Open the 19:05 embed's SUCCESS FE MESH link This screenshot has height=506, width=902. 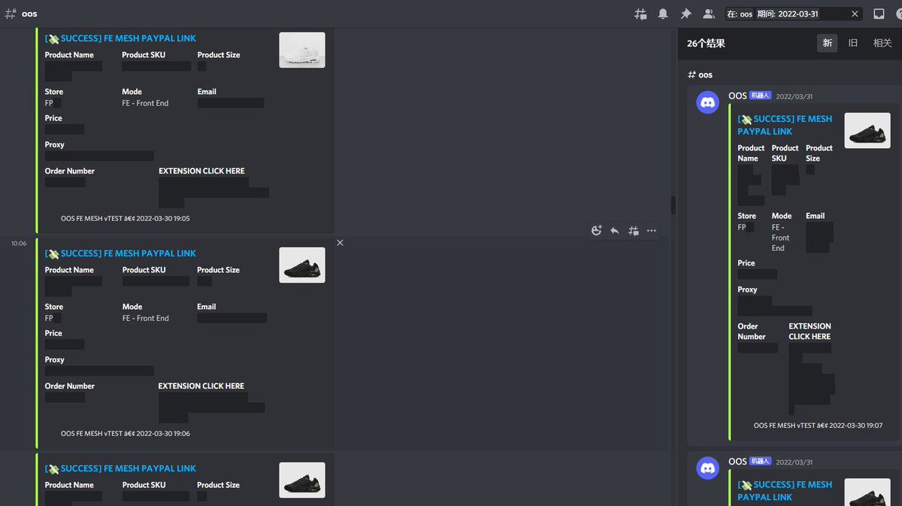coord(120,38)
